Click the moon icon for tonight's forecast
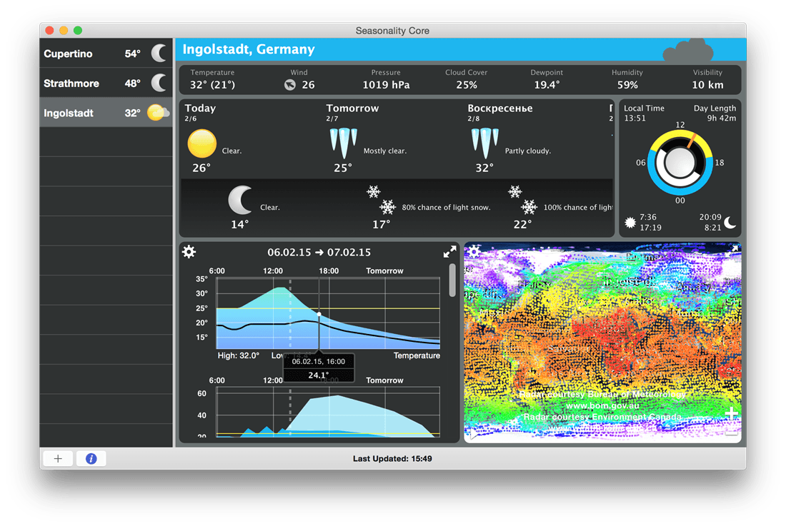The width and height of the screenshot is (786, 526). (241, 201)
